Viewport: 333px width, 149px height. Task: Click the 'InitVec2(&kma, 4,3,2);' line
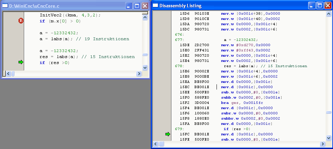pyautogui.click(x=70, y=15)
